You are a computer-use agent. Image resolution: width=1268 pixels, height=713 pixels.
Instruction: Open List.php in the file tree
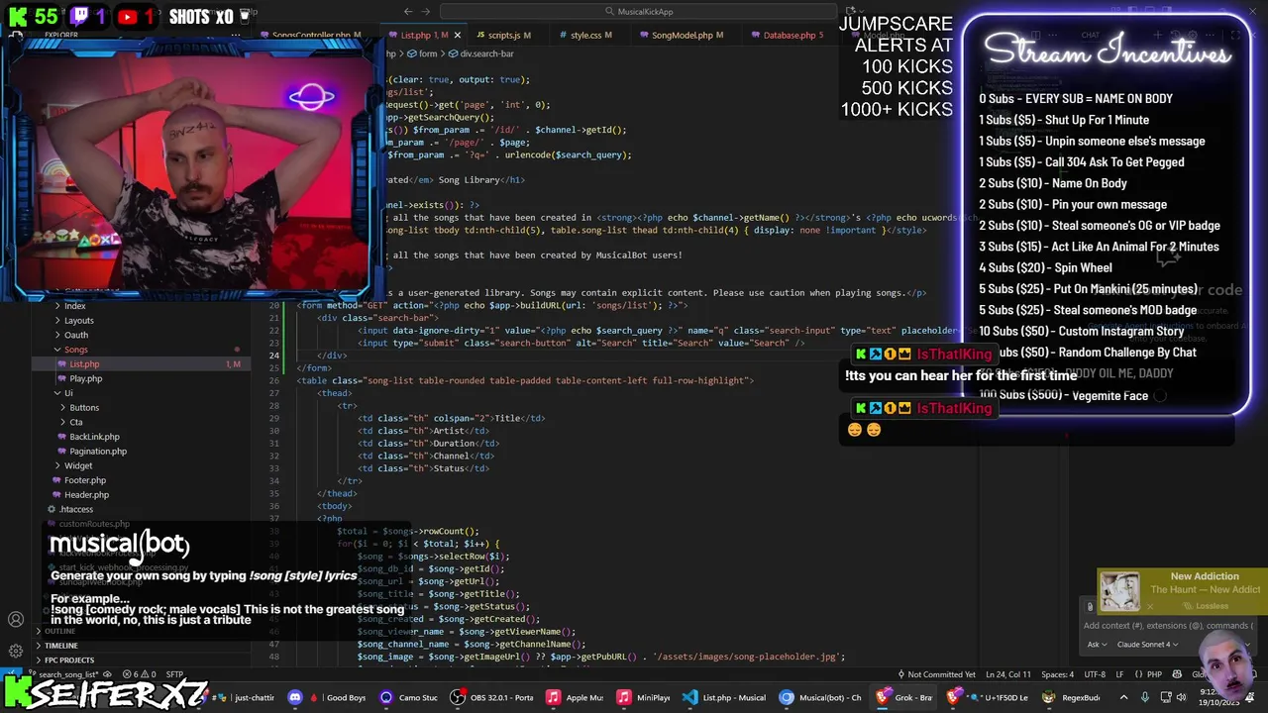click(x=84, y=364)
